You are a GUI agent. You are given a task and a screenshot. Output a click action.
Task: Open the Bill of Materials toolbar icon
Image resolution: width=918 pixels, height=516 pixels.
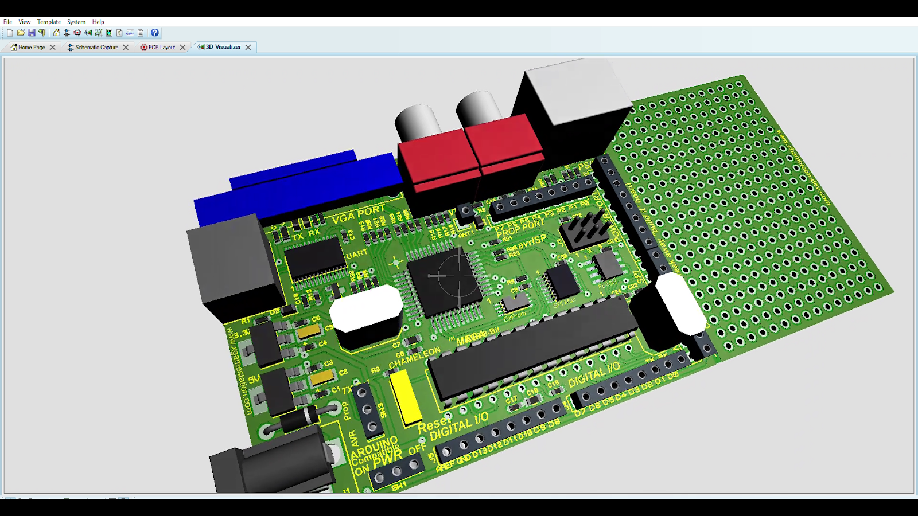point(119,33)
